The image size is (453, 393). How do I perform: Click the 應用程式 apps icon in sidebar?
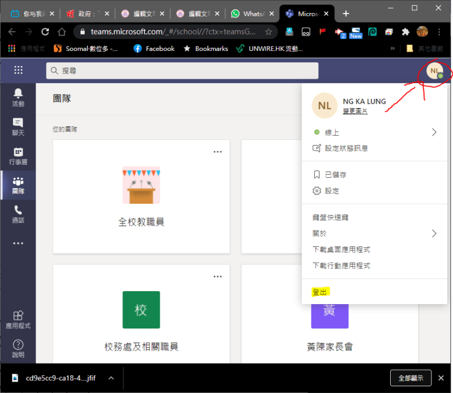pyautogui.click(x=18, y=319)
